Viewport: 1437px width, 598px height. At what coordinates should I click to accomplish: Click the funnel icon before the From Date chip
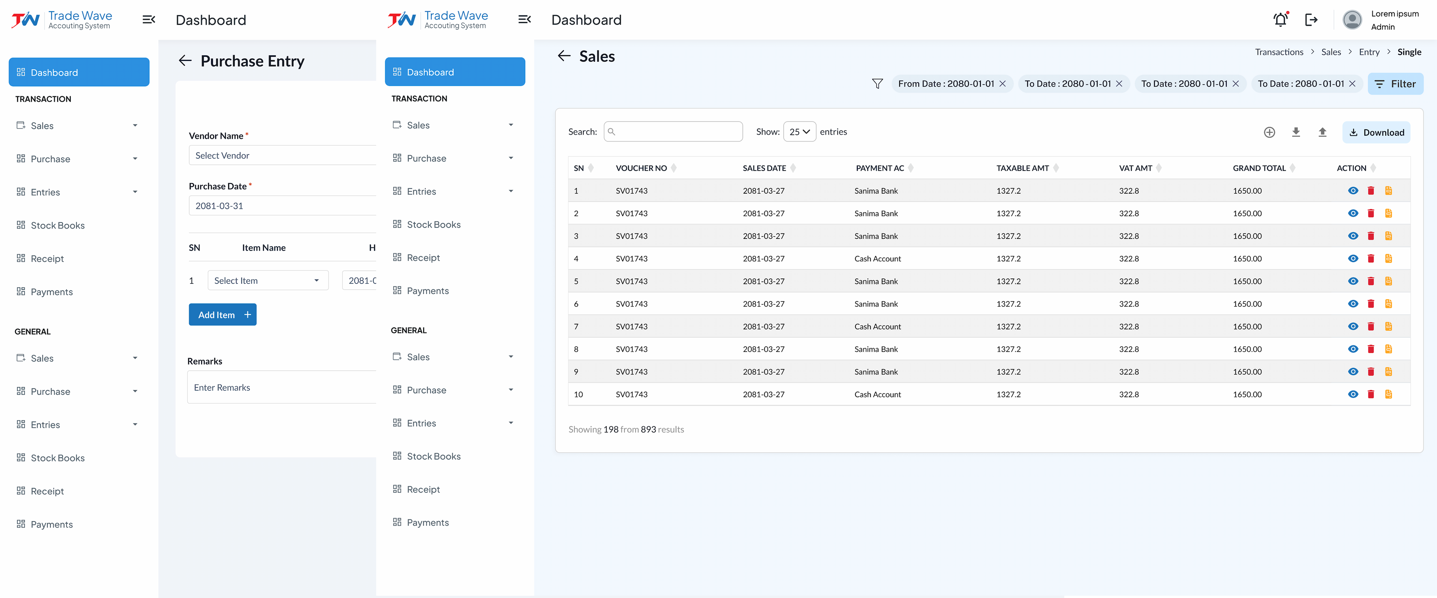point(877,84)
